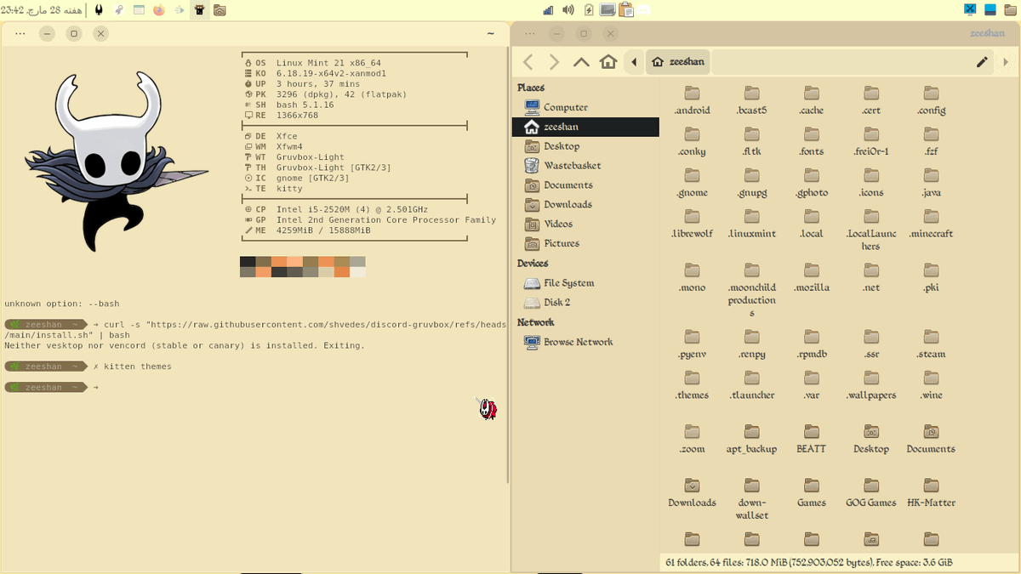Open the network signal strength indicator
Image resolution: width=1021 pixels, height=574 pixels.
(548, 10)
